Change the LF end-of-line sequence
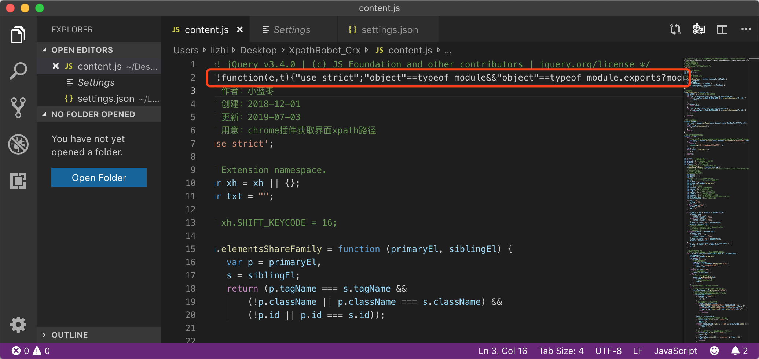This screenshot has width=759, height=359. (x=638, y=351)
